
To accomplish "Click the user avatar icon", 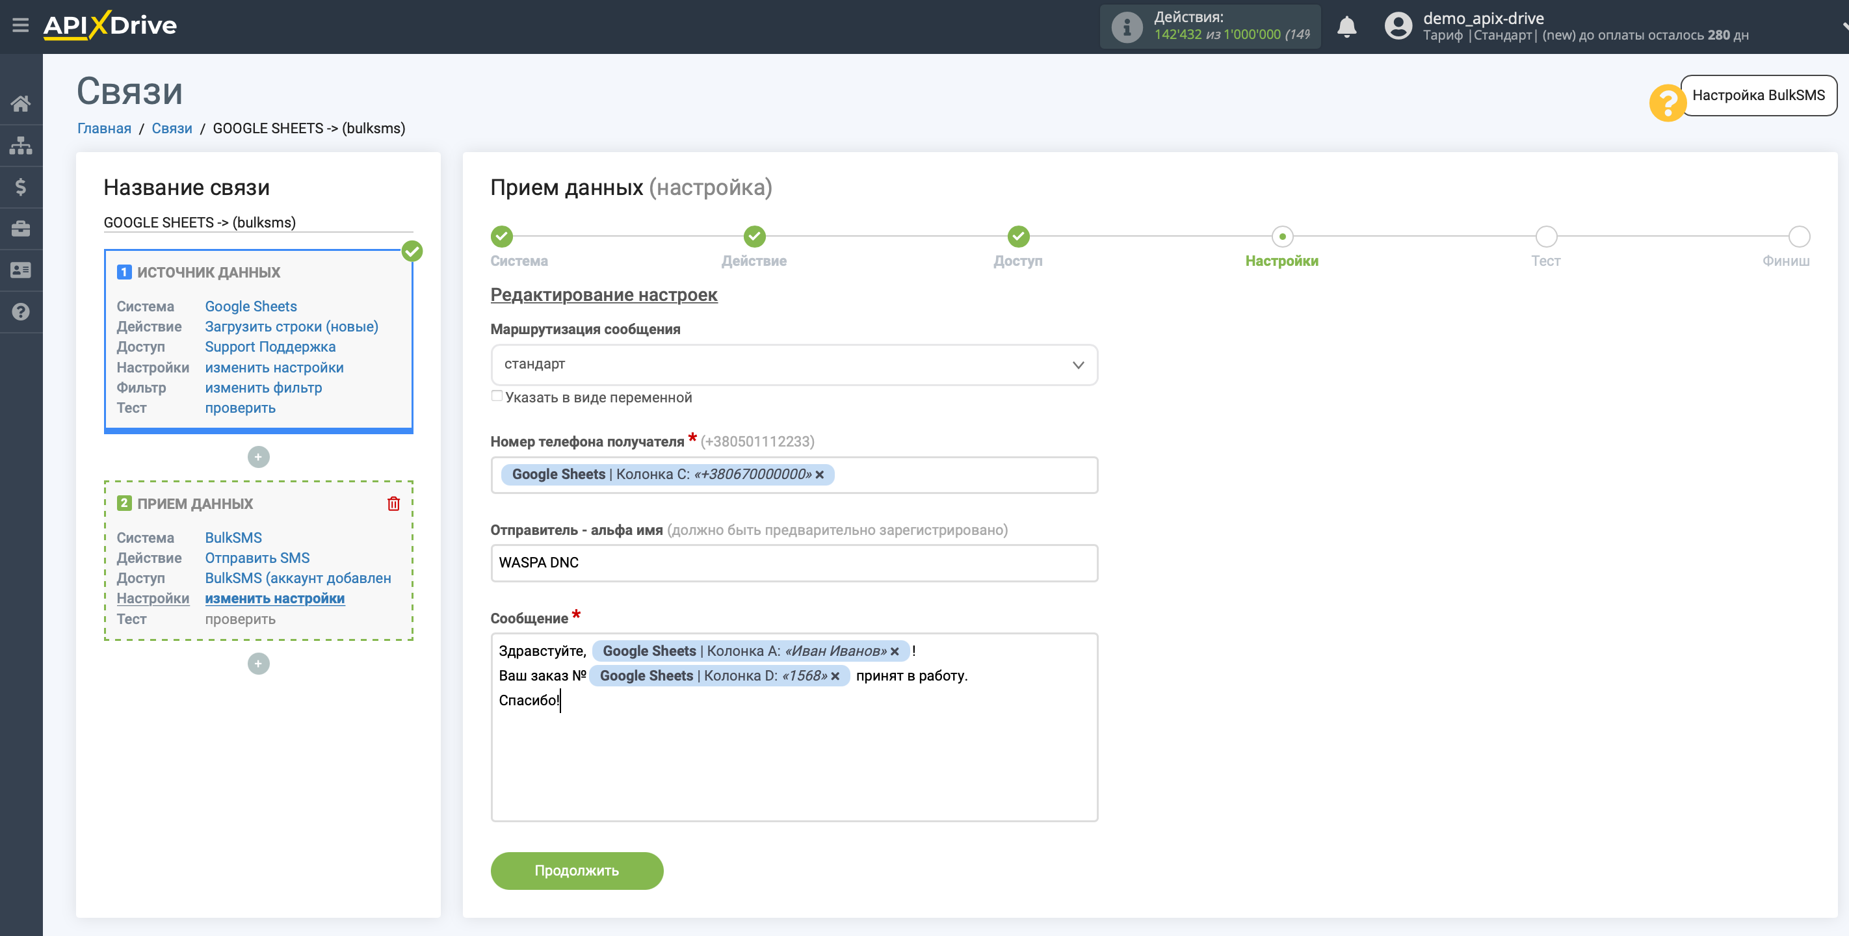I will (x=1398, y=27).
